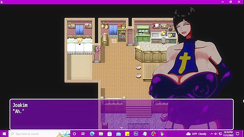
Task: Open Sticky Notes from the taskbar
Action: coord(127,134)
